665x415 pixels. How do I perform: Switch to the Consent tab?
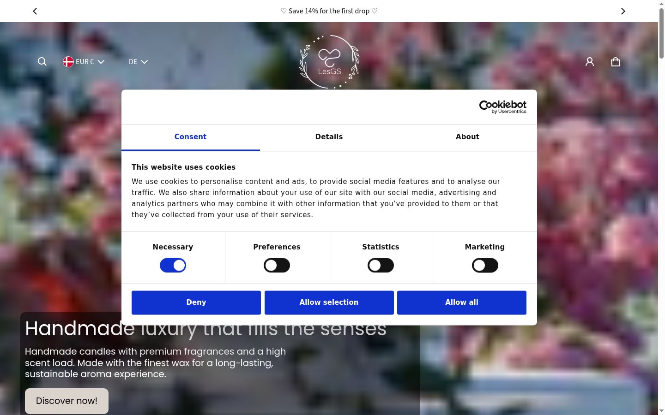pyautogui.click(x=190, y=137)
